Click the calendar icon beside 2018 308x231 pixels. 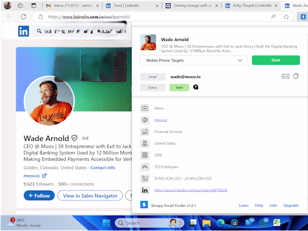145,155
